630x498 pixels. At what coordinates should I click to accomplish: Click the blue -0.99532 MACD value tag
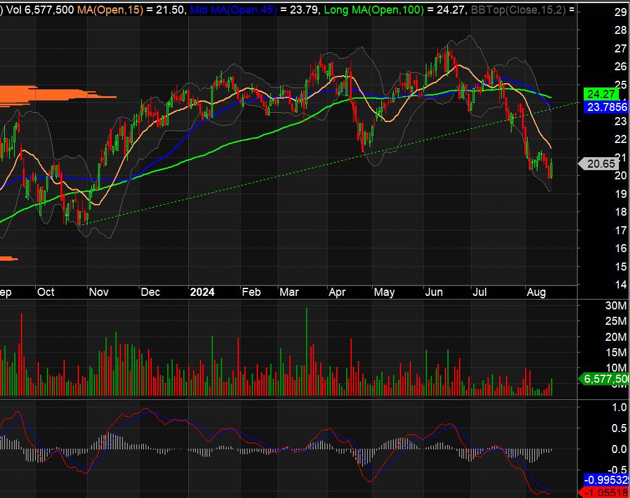tap(607, 480)
